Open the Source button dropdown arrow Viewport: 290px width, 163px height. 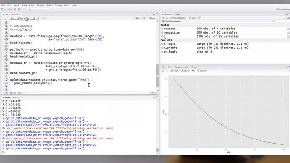[x=158, y=18]
